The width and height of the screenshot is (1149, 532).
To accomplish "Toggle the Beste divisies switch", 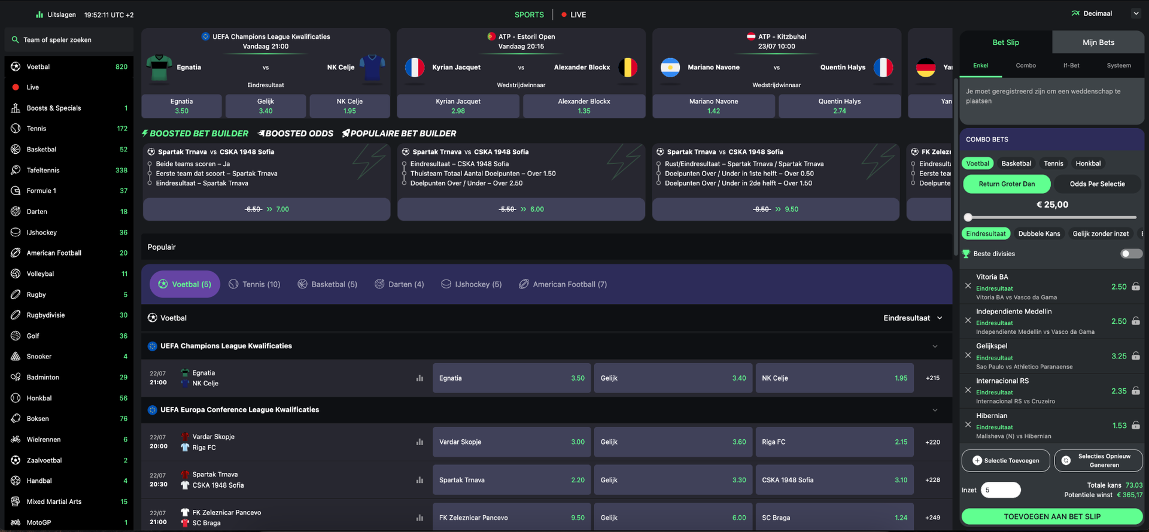I will [x=1131, y=254].
